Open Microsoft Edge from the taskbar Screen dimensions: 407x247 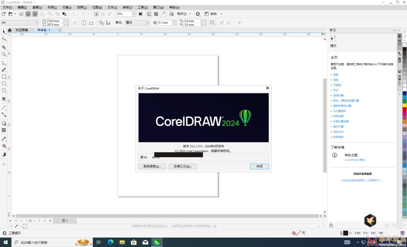111,242
